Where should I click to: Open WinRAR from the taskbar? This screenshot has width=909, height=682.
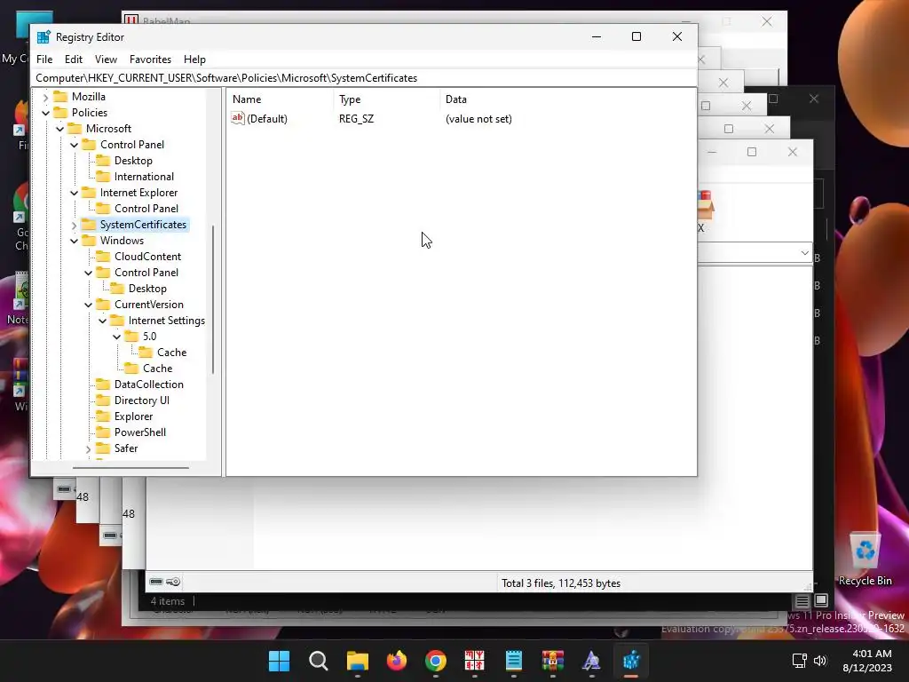tap(552, 661)
